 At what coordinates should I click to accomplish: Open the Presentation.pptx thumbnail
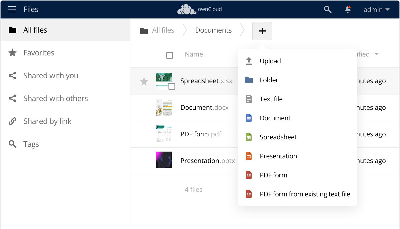click(x=164, y=160)
